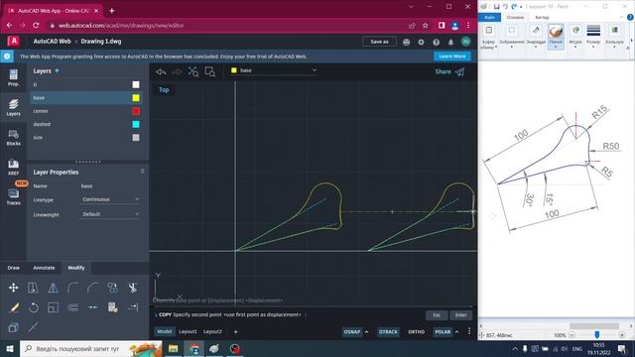Click the Learn More button
This screenshot has height=357, width=635.
[x=452, y=57]
